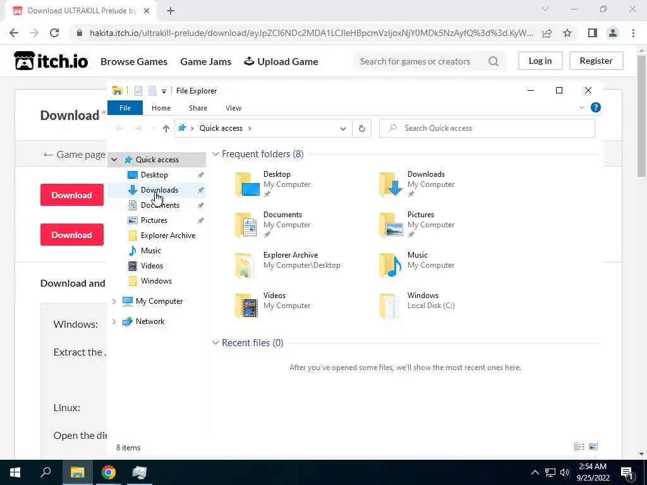This screenshot has height=485, width=647.
Task: Open the address bar history dropdown
Action: click(x=343, y=128)
